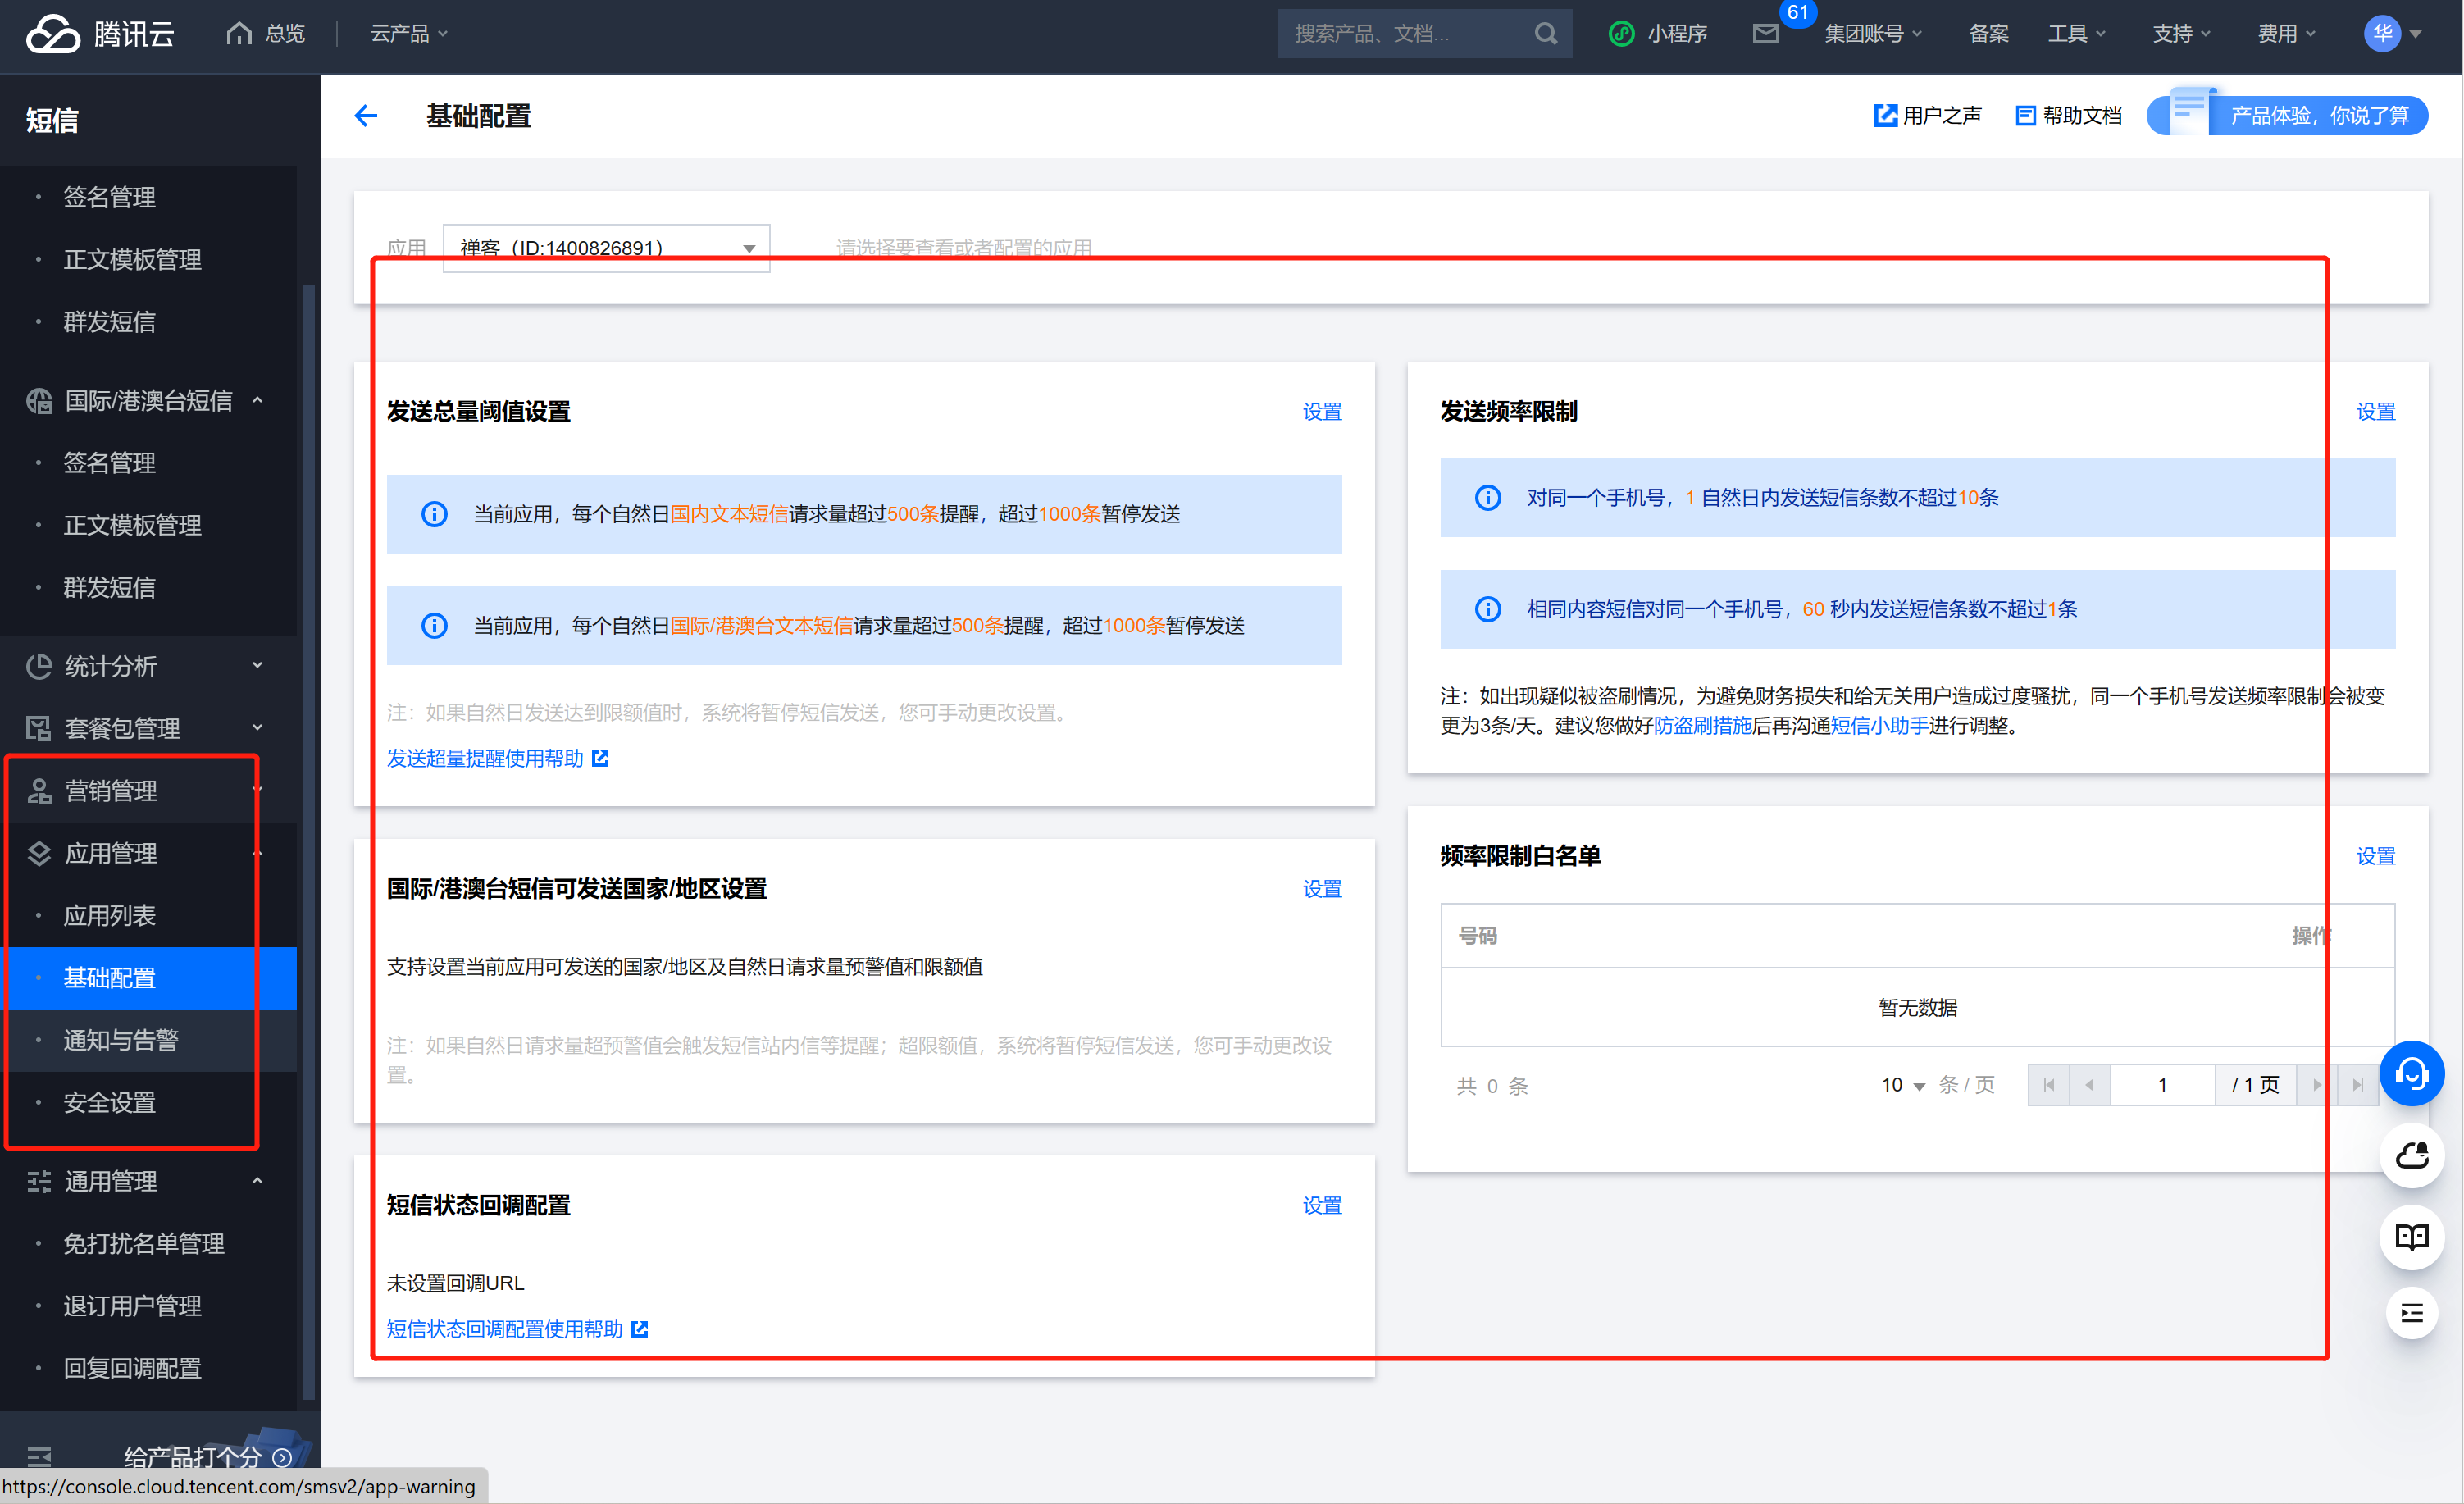Open the 支持 dropdown menu
This screenshot has height=1504, width=2464.
[x=2181, y=34]
